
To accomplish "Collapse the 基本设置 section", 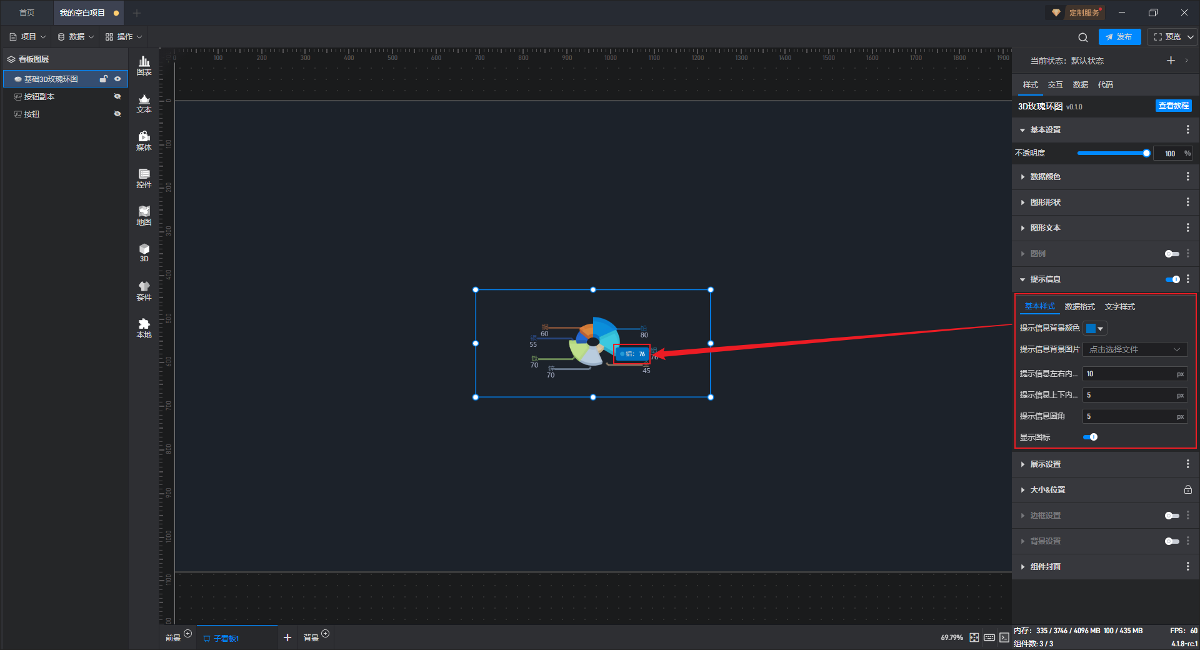I will 1022,130.
